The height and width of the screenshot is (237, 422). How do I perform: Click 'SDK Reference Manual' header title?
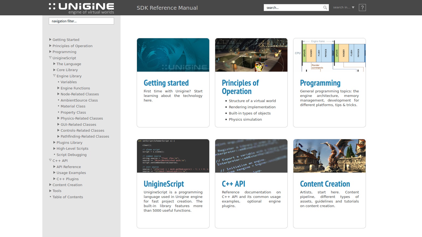[x=167, y=8]
